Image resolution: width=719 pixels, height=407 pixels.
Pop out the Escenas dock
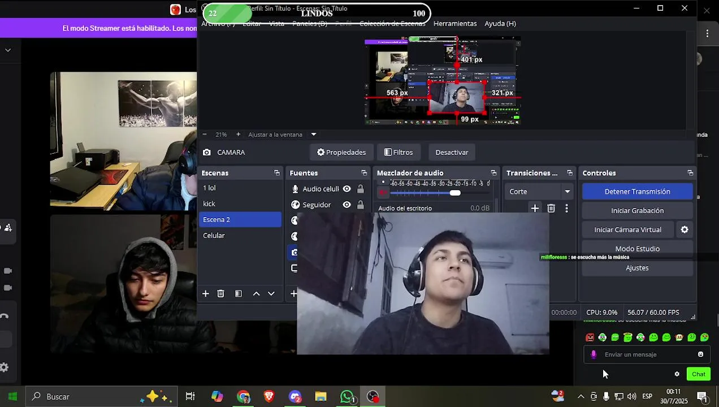[277, 173]
